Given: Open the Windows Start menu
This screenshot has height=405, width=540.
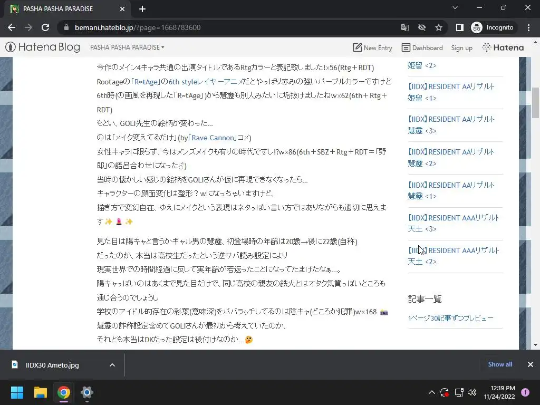Looking at the screenshot, I should (x=17, y=392).
